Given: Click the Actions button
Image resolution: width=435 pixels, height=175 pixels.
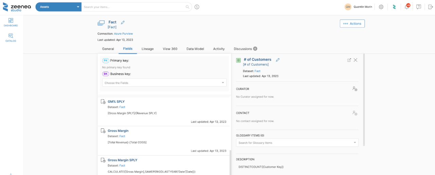Looking at the screenshot, I should pos(352,23).
